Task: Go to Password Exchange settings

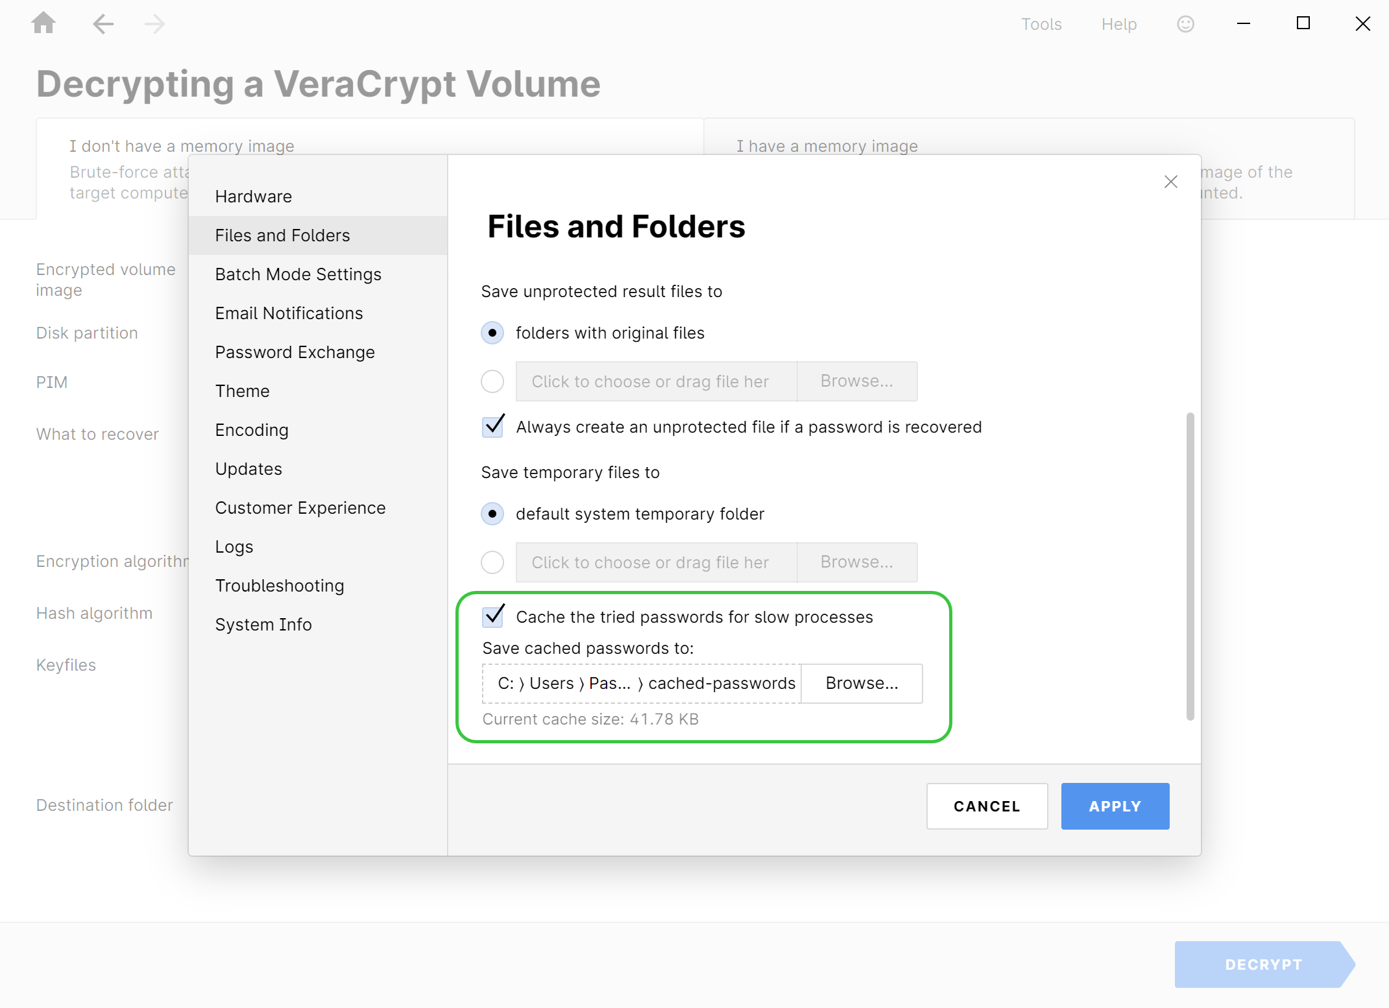Action: [x=295, y=352]
